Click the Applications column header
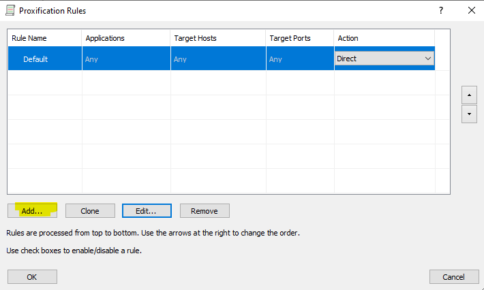The height and width of the screenshot is (290, 484). pos(105,38)
